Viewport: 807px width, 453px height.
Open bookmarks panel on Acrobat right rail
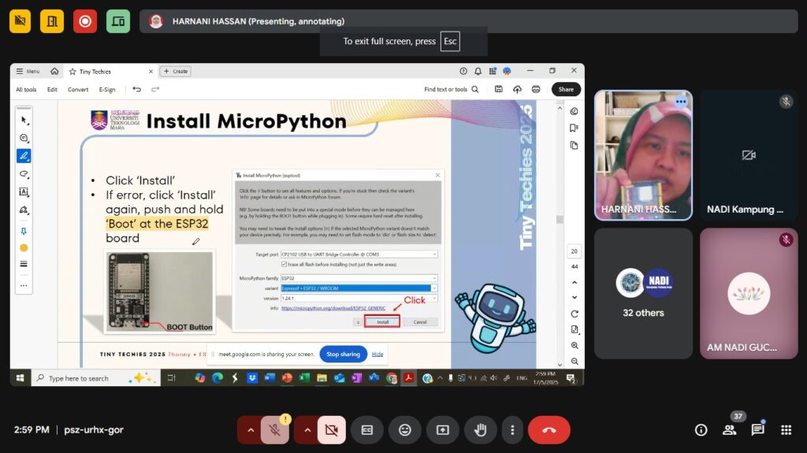575,128
